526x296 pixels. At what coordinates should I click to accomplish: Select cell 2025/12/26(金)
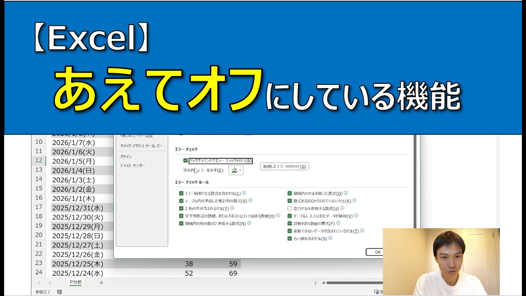tap(82, 254)
